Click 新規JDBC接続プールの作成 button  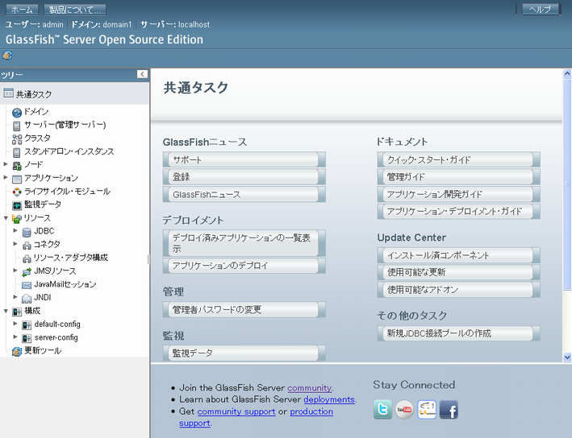click(x=458, y=333)
